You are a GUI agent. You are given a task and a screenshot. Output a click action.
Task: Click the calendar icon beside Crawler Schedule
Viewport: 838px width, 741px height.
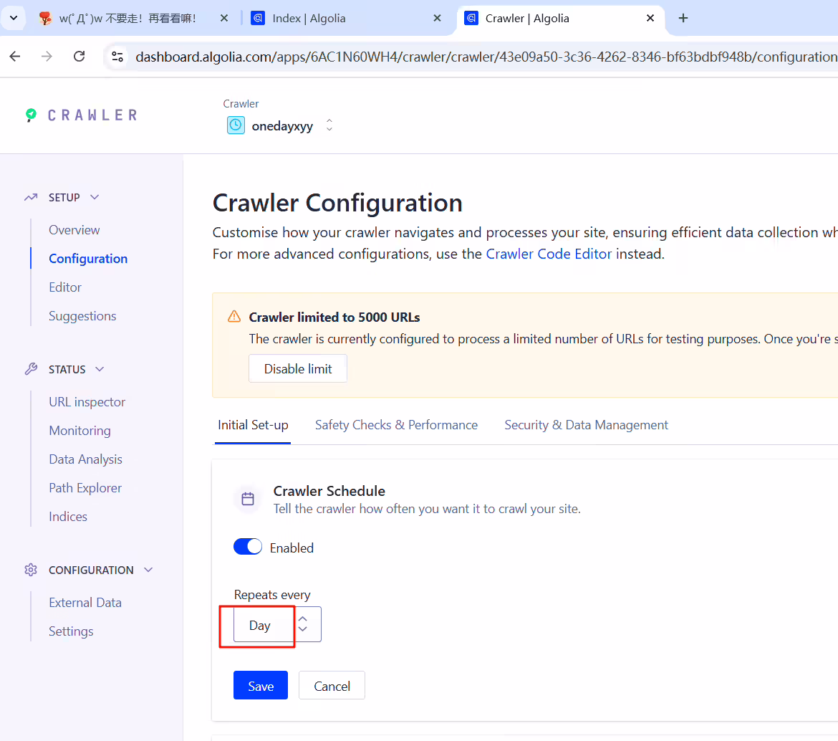248,499
